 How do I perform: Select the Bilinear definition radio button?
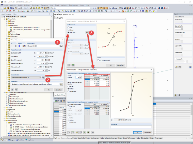pos(68,30)
